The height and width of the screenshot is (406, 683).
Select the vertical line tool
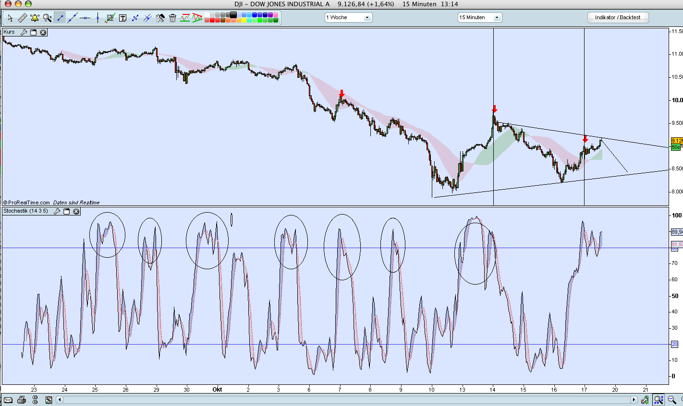(98, 18)
